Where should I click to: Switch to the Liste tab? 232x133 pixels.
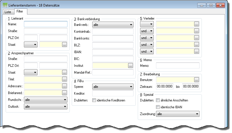tap(8, 12)
